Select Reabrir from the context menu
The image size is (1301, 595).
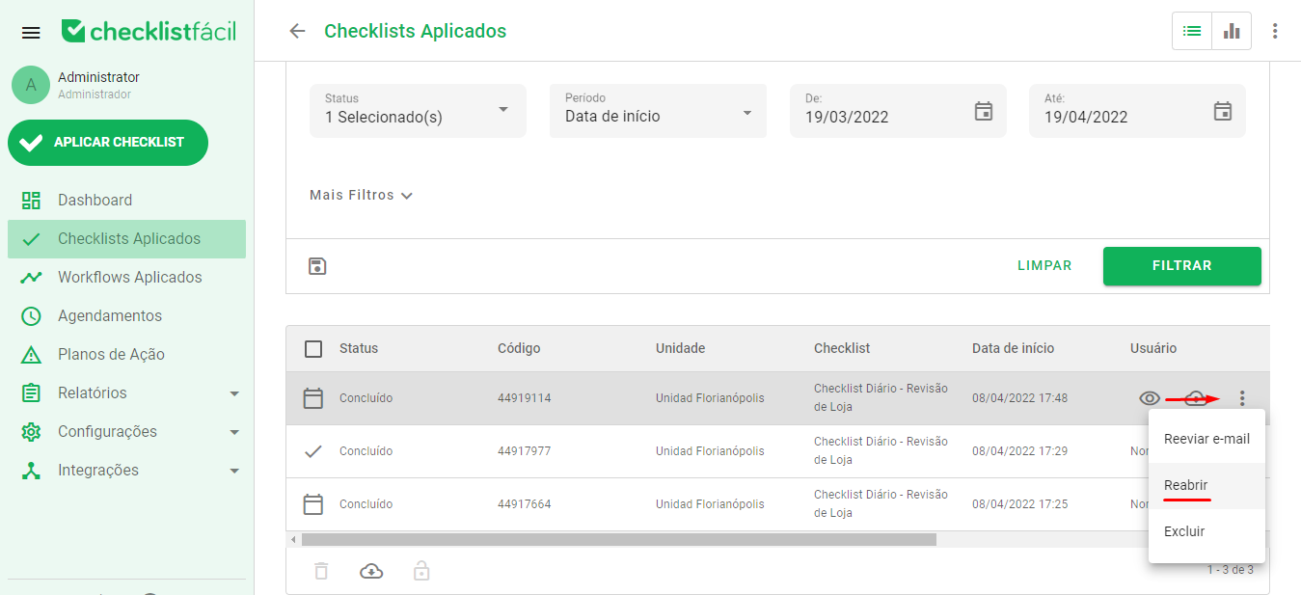[x=1185, y=485]
